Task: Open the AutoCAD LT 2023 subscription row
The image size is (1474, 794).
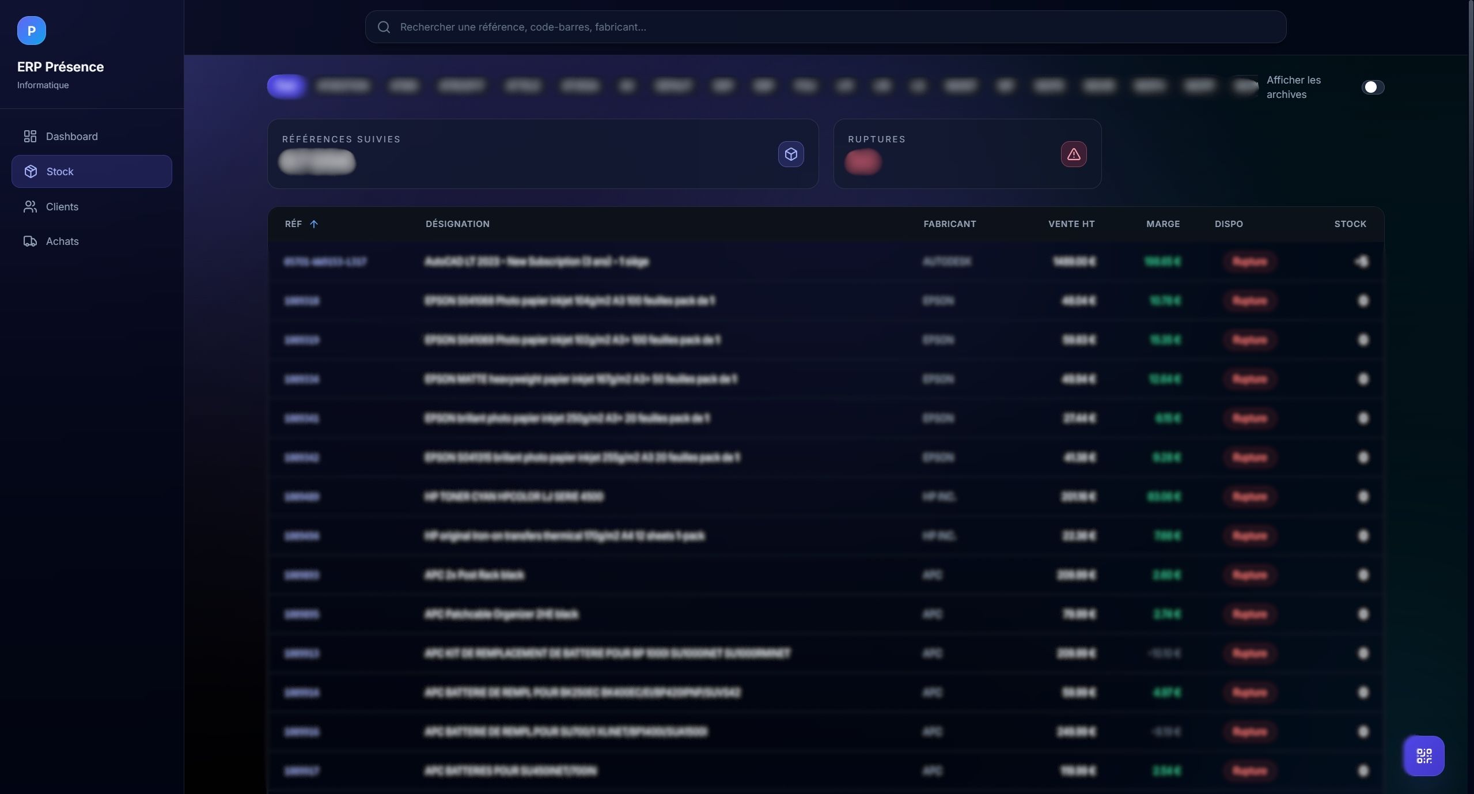Action: (825, 262)
